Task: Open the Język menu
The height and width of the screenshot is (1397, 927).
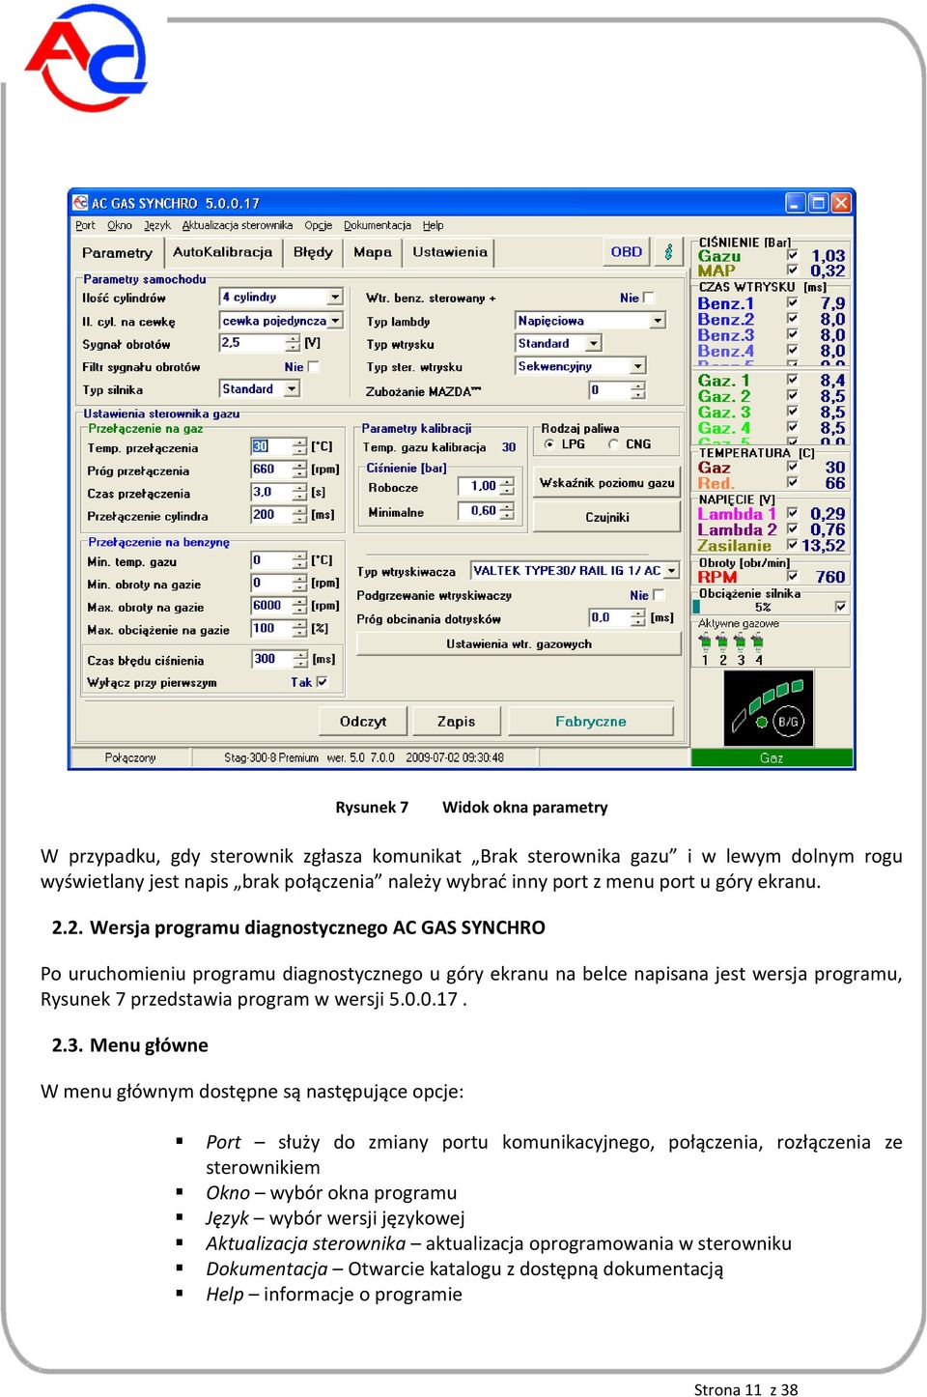Action: 157,225
